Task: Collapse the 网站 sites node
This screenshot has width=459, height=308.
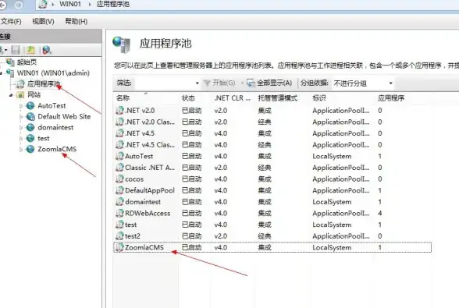Action: coord(11,95)
